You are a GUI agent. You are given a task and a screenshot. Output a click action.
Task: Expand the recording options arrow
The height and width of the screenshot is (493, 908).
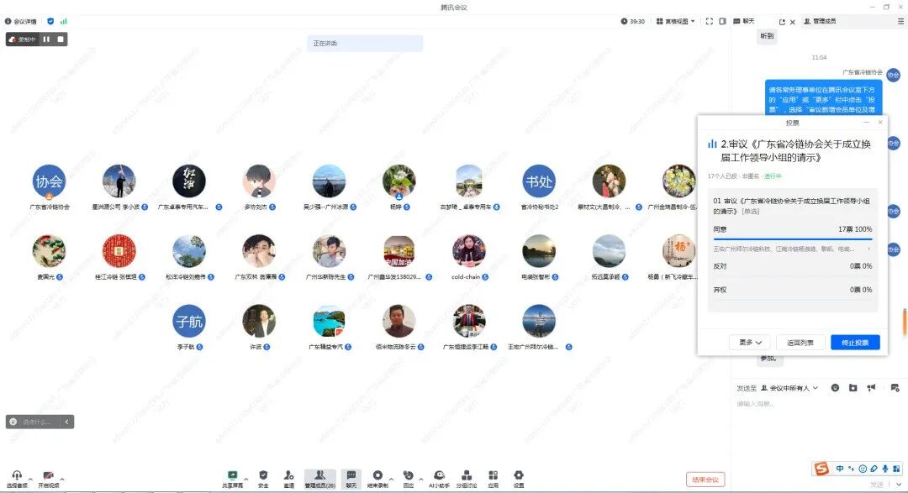[x=392, y=479]
